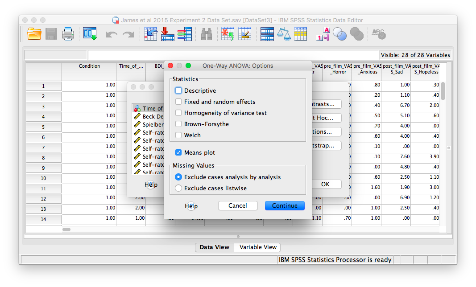This screenshot has height=287, width=476.
Task: Click cell value 7.60 in row 8
Action: tap(396, 156)
